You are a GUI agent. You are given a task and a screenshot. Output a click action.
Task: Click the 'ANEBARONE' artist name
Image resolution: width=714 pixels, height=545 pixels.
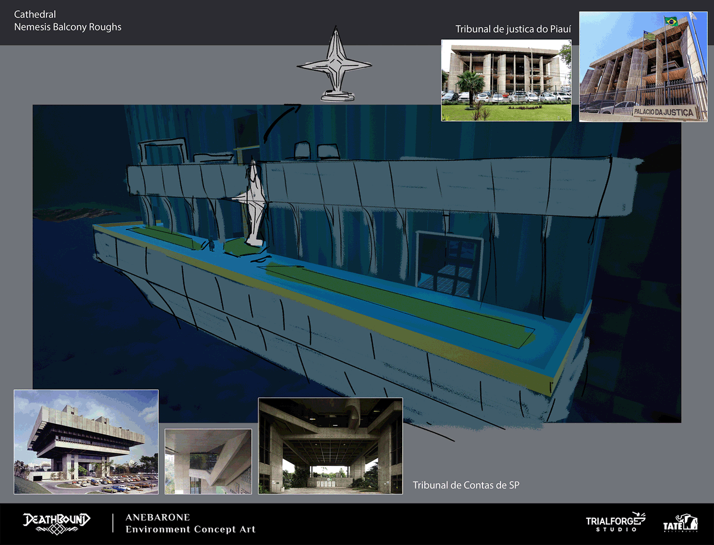pos(158,517)
